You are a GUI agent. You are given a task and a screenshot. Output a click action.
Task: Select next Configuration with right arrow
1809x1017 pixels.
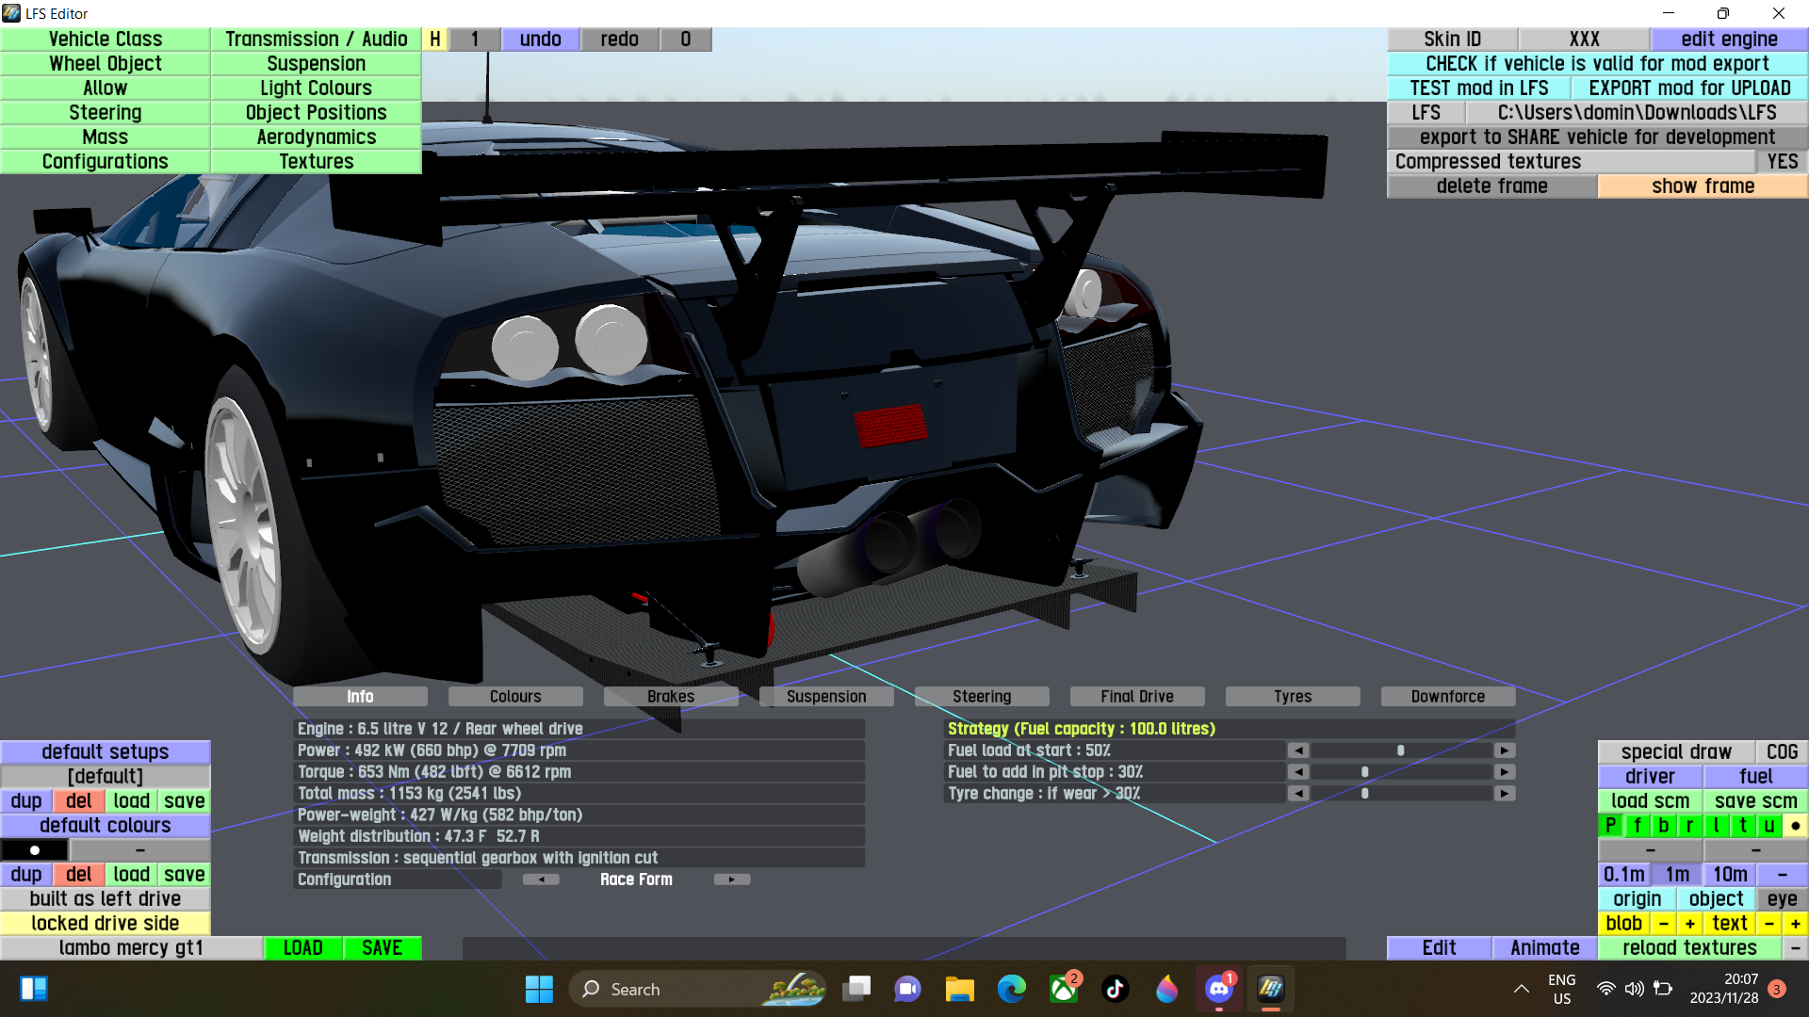[x=731, y=880]
